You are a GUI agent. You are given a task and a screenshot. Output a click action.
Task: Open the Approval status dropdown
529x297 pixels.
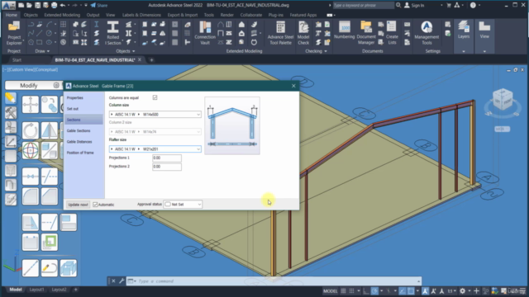[183, 205]
